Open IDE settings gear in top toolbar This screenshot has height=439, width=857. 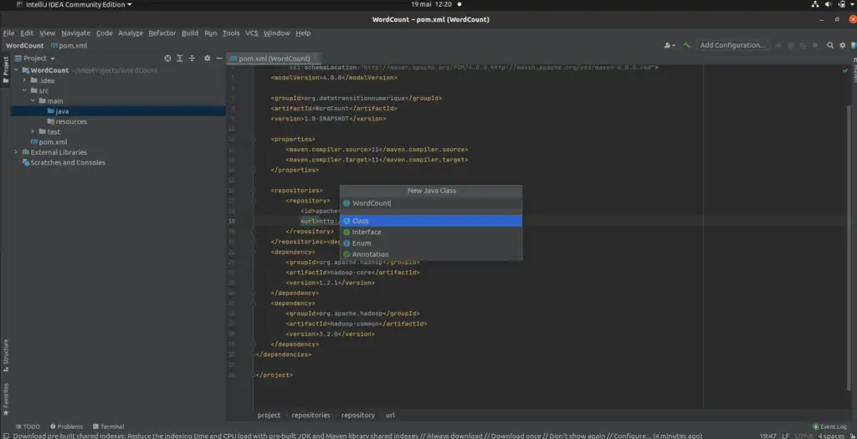(843, 45)
